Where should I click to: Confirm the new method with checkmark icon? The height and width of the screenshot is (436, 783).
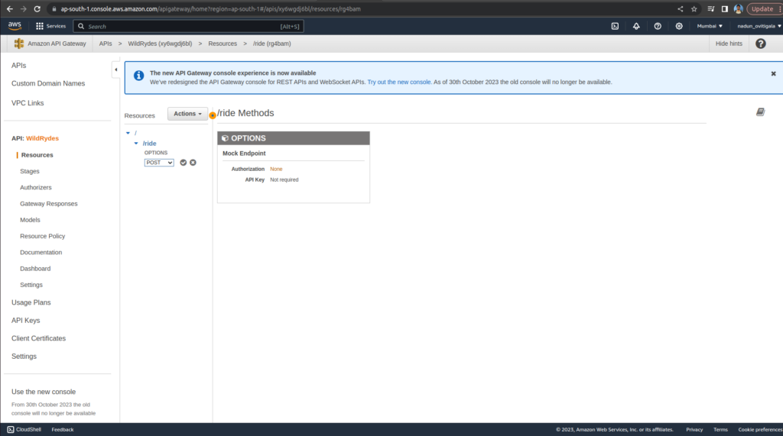point(184,163)
